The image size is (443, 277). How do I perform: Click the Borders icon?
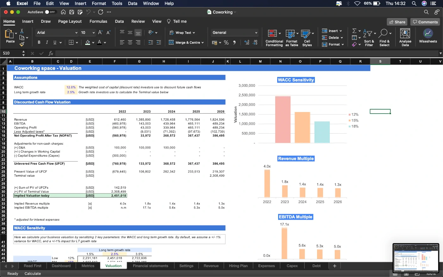(71, 42)
